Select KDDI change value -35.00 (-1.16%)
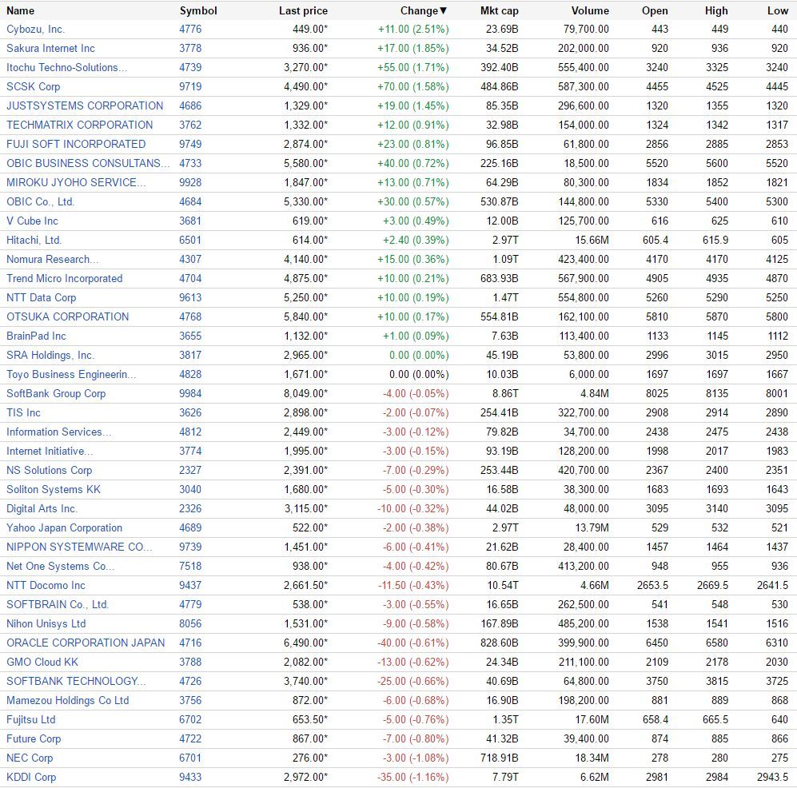The width and height of the screenshot is (797, 788). 412,778
